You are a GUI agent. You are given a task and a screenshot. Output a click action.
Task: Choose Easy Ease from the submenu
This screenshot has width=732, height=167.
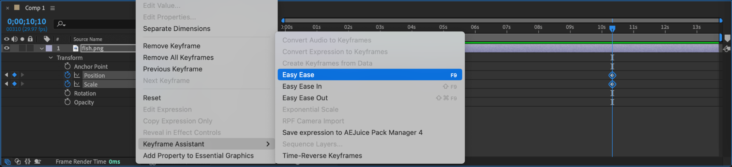pos(369,75)
